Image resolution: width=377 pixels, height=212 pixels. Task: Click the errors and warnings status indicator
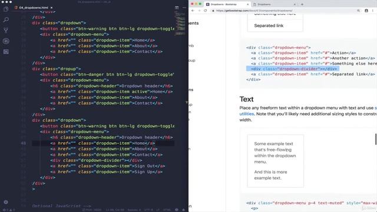pyautogui.click(x=9, y=210)
